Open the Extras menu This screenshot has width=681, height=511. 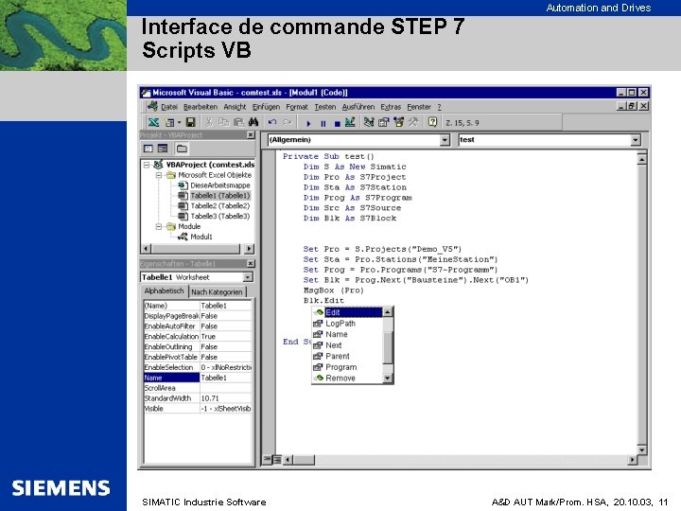coord(391,107)
